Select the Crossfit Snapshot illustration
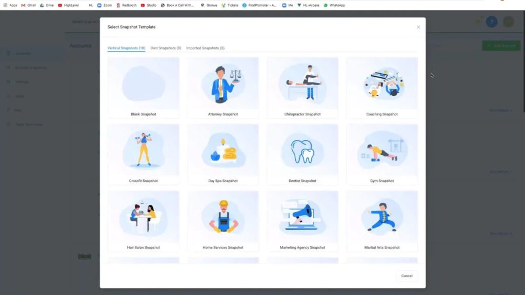The image size is (525, 295). coord(144,150)
